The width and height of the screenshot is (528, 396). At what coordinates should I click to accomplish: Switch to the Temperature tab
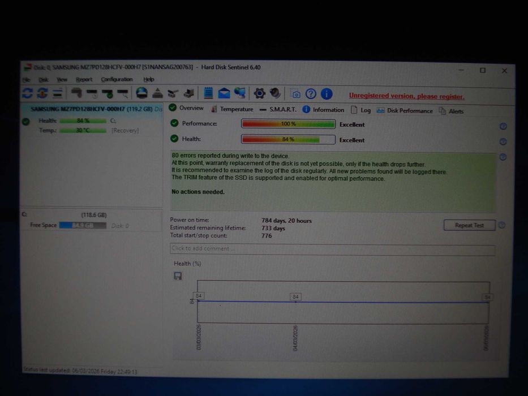232,109
